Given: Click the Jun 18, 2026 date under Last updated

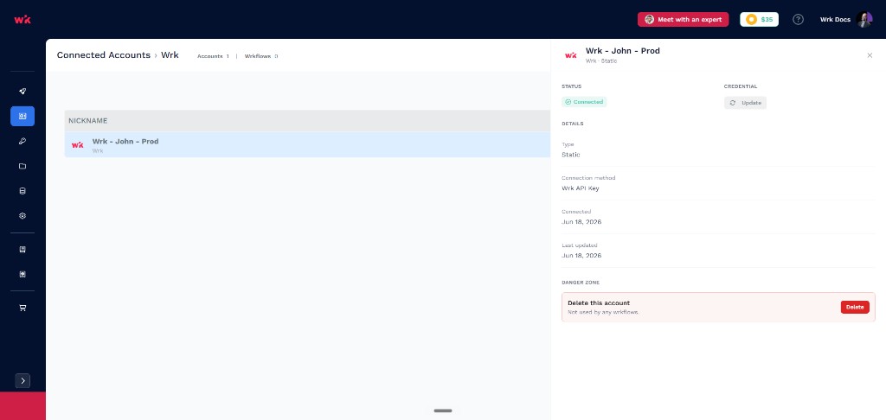Looking at the screenshot, I should pyautogui.click(x=581, y=256).
